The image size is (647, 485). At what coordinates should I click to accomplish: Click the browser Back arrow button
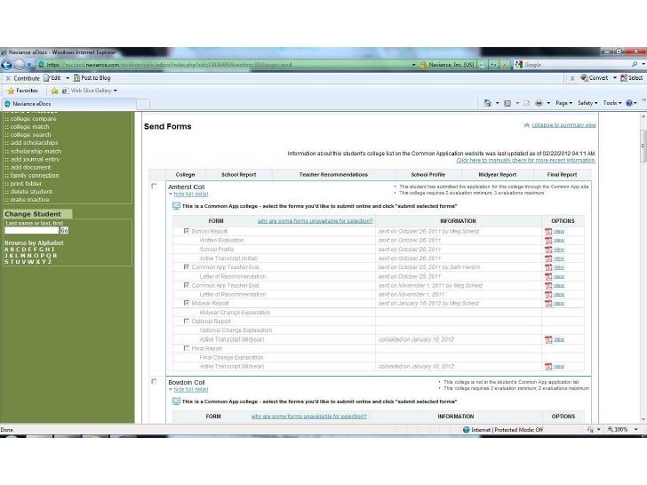[6, 65]
